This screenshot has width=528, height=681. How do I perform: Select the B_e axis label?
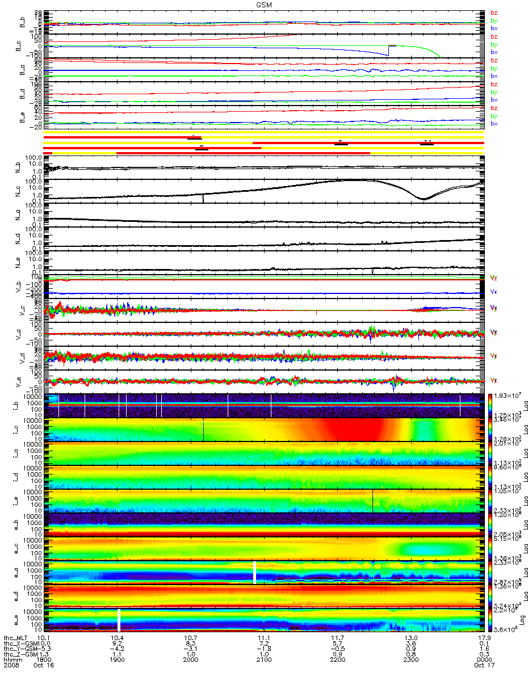coord(21,117)
